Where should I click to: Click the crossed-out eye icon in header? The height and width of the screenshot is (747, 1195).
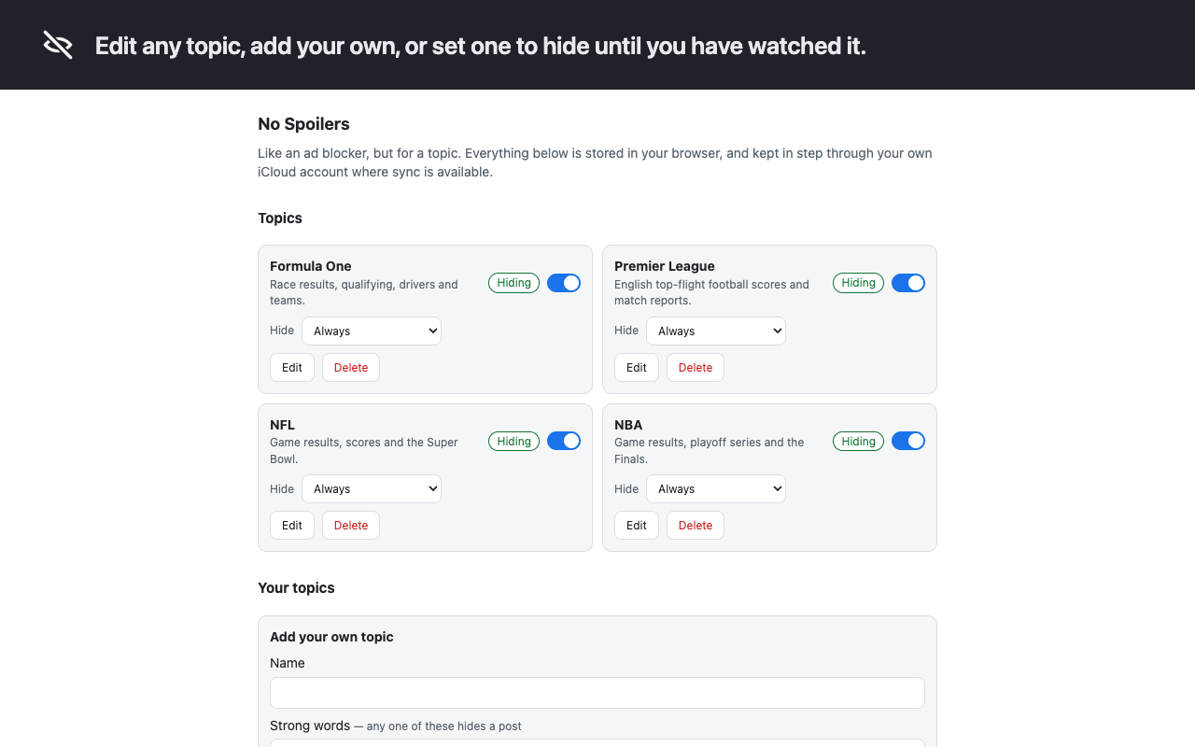58,45
